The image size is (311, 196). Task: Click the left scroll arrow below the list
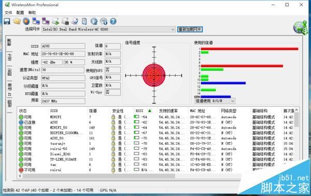(20, 176)
